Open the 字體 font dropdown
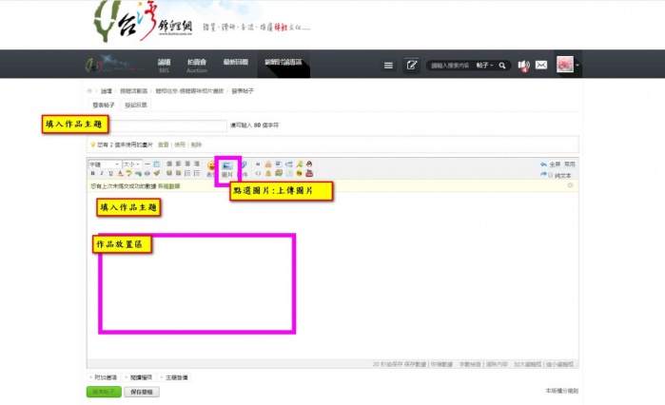 click(x=104, y=164)
